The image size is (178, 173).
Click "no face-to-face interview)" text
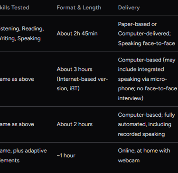[x=148, y=93]
